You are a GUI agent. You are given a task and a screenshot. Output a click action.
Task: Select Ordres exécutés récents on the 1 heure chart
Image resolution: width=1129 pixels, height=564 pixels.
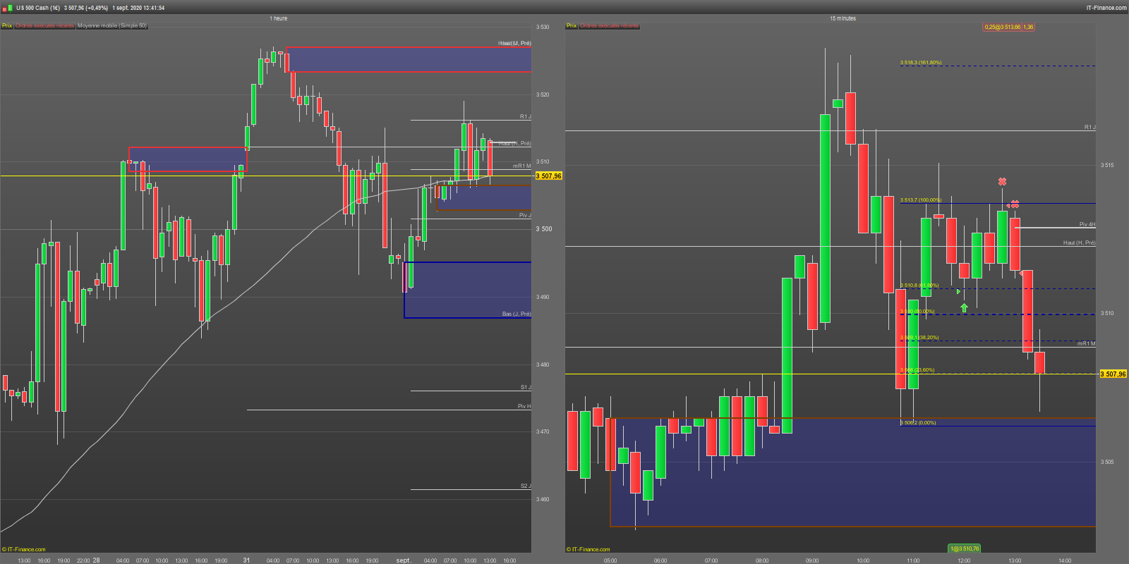coord(44,26)
